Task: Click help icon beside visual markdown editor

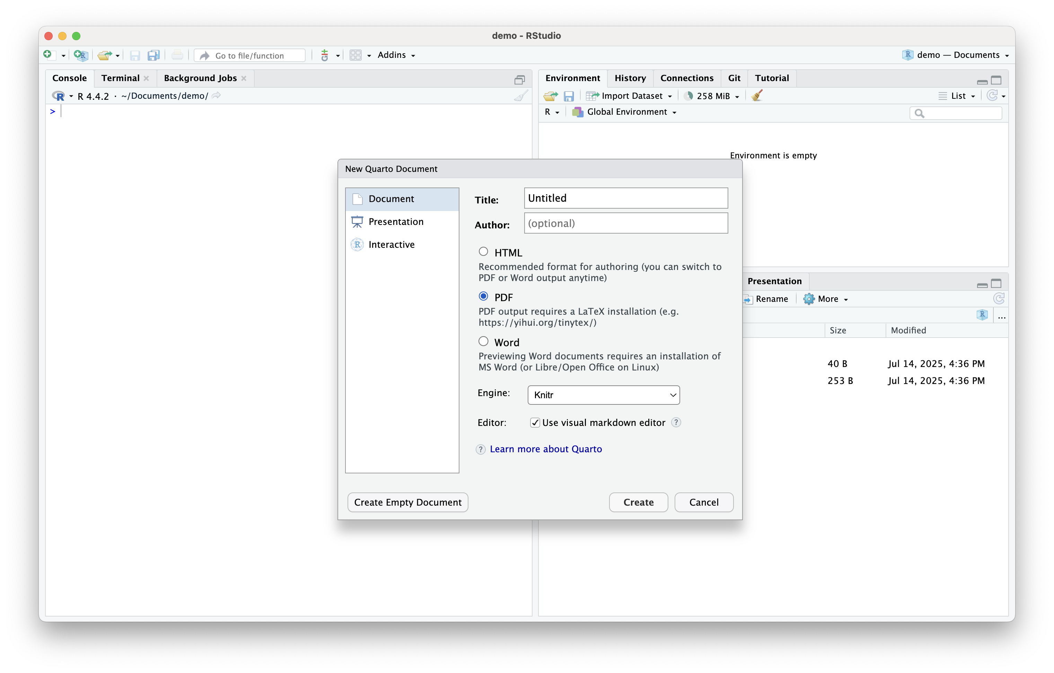Action: pos(676,422)
